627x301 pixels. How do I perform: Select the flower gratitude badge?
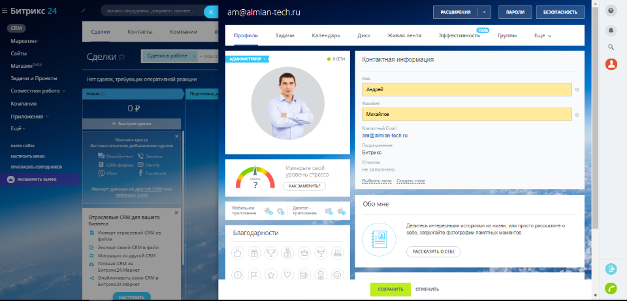tap(321, 274)
